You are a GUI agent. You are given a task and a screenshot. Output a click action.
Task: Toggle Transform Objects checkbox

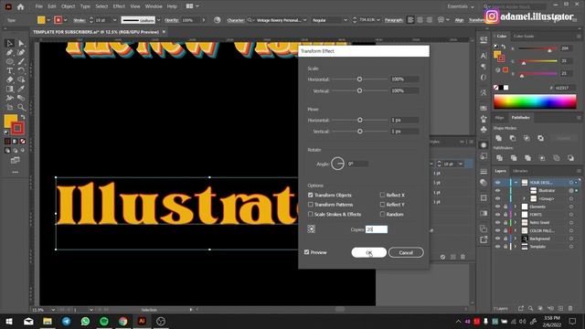click(311, 195)
